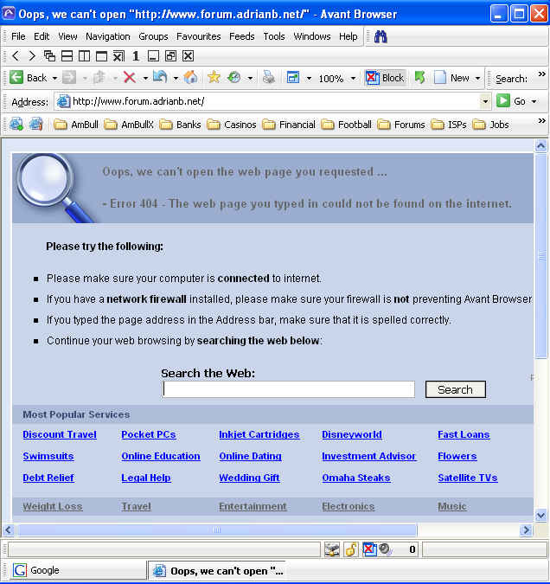The height and width of the screenshot is (584, 550).
Task: Click the vertical scrollbar thumb
Action: pyautogui.click(x=541, y=255)
